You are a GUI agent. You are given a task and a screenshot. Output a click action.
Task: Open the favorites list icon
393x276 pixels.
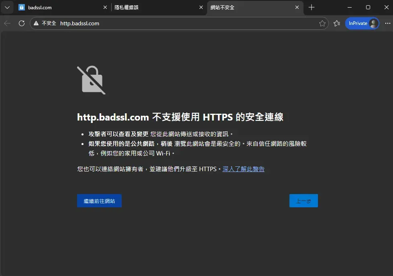(337, 23)
